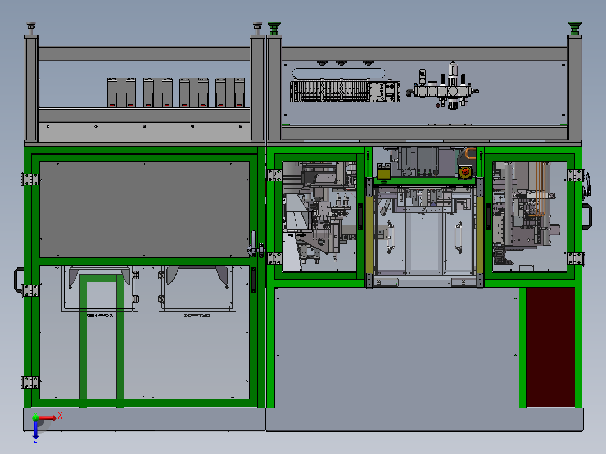Select the solenoid valve manifold block on the upper panel
The height and width of the screenshot is (454, 606).
[345, 91]
